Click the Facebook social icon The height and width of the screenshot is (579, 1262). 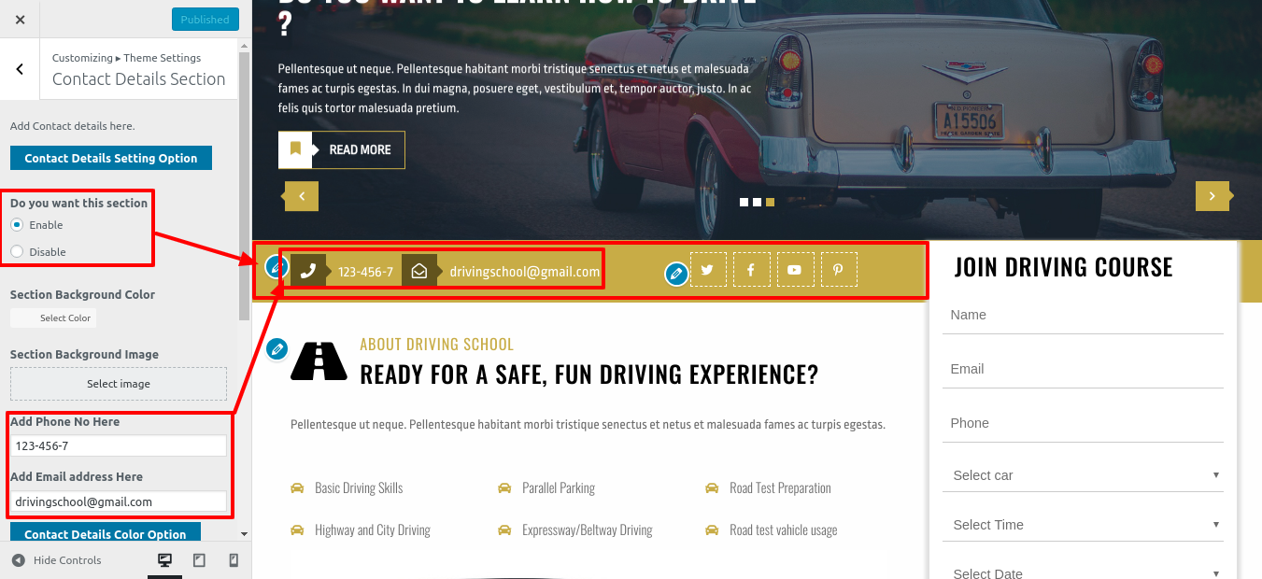tap(751, 270)
